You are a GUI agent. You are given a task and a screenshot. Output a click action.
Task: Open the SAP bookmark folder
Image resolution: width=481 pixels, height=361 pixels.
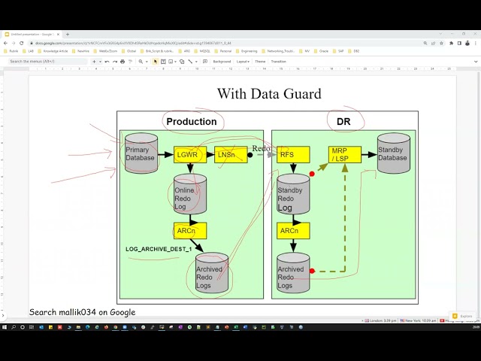coord(338,51)
